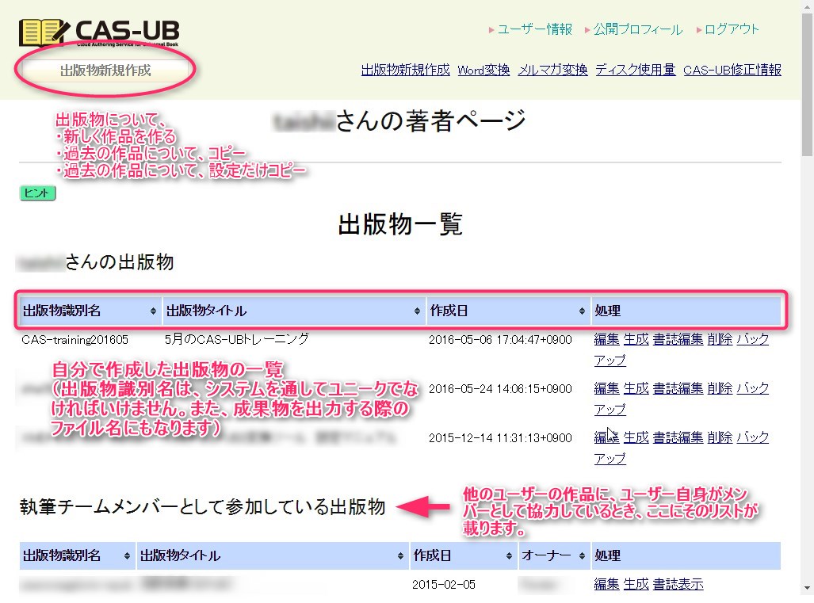Image resolution: width=814 pixels, height=603 pixels.
Task: Open ユーザー情報 page
Action: (x=534, y=29)
